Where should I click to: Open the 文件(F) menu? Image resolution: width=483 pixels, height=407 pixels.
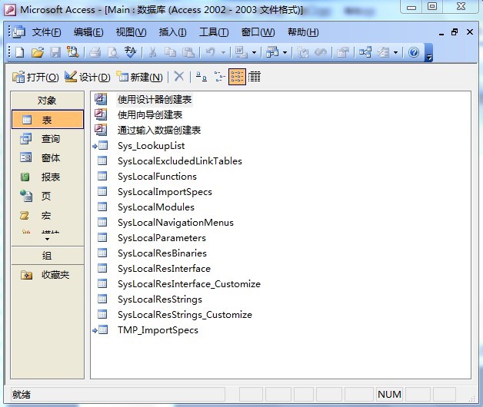tap(46, 32)
